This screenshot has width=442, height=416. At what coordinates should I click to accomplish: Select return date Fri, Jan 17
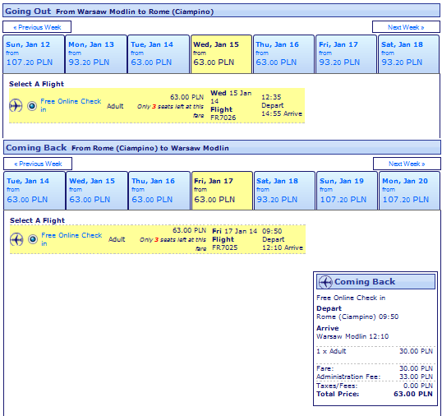point(222,191)
